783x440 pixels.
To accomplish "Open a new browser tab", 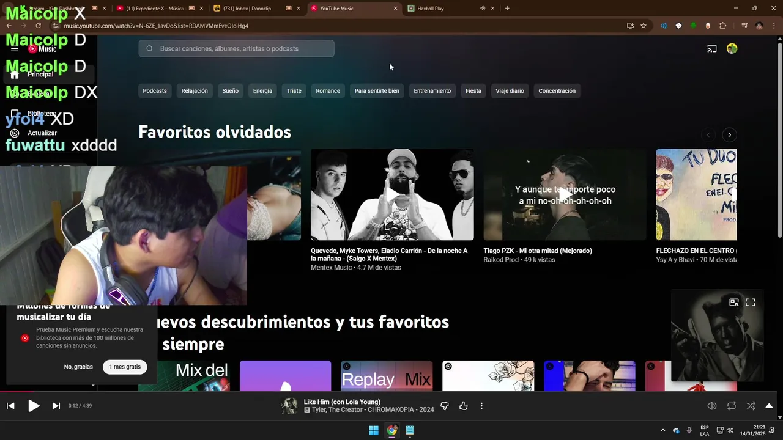I will point(507,9).
